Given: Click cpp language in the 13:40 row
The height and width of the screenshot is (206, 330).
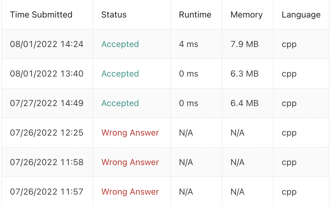Looking at the screenshot, I should point(289,74).
